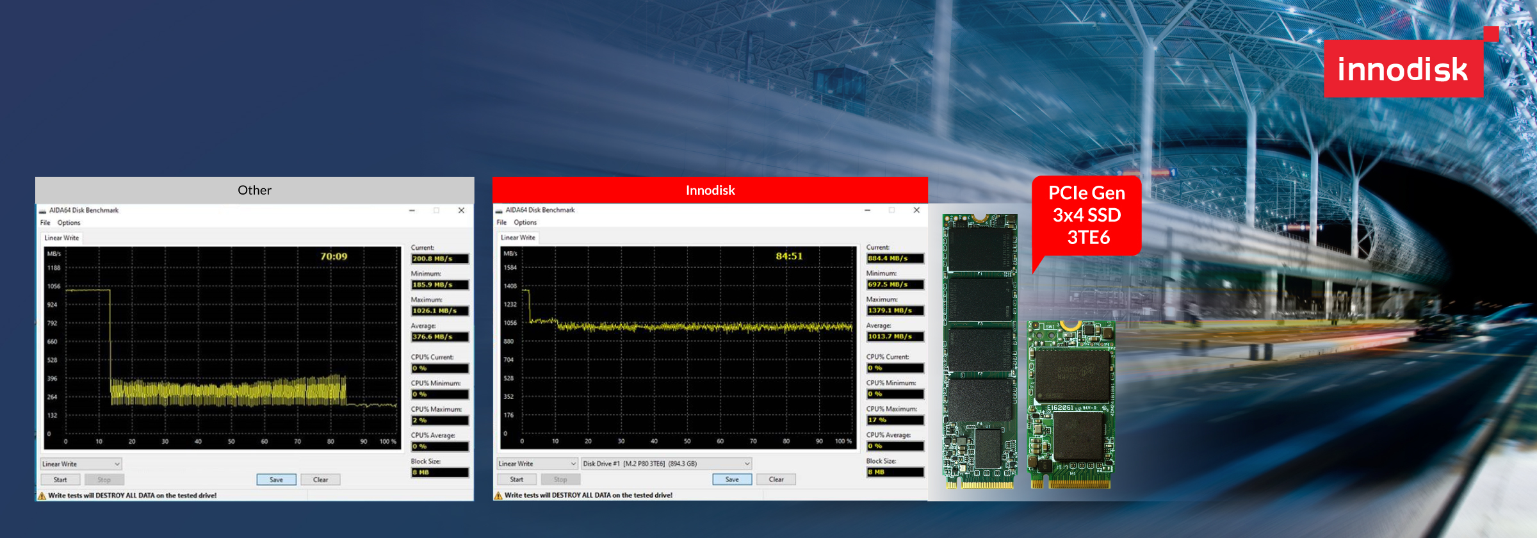Image resolution: width=1537 pixels, height=538 pixels.
Task: Click Current value 884.4 MB/s in Innodisk window
Action: 895,259
